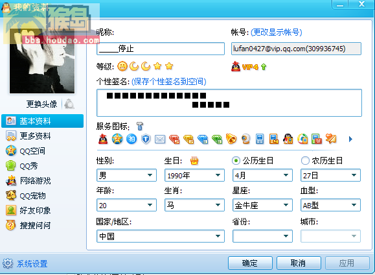Open the empty 省份 dropdown
The image size is (375, 275).
[262, 236]
